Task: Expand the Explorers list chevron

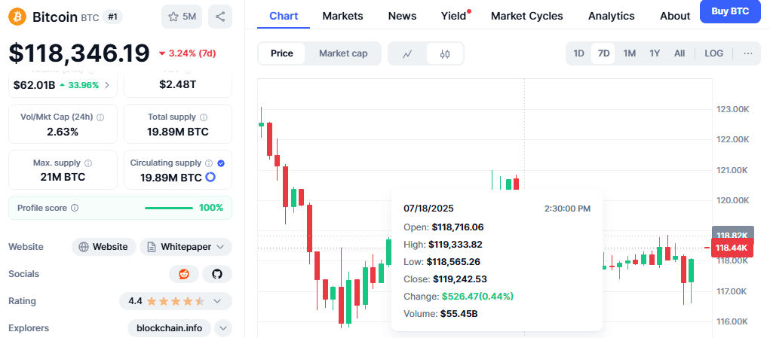Action: (x=223, y=327)
